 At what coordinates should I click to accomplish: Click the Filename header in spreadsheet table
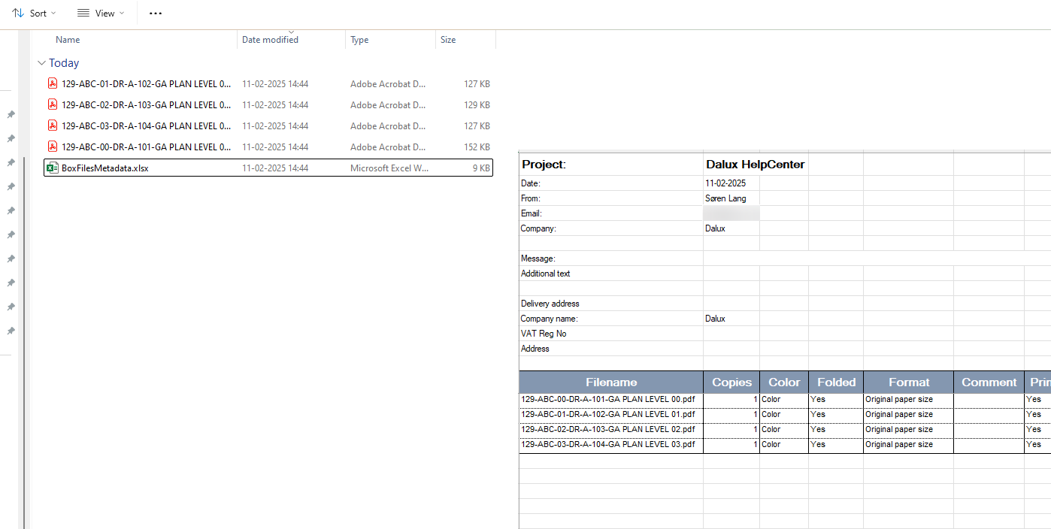tap(611, 382)
